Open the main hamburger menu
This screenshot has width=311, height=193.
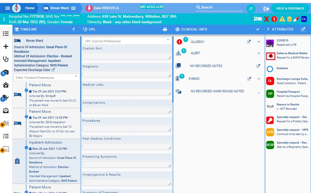(8, 8)
